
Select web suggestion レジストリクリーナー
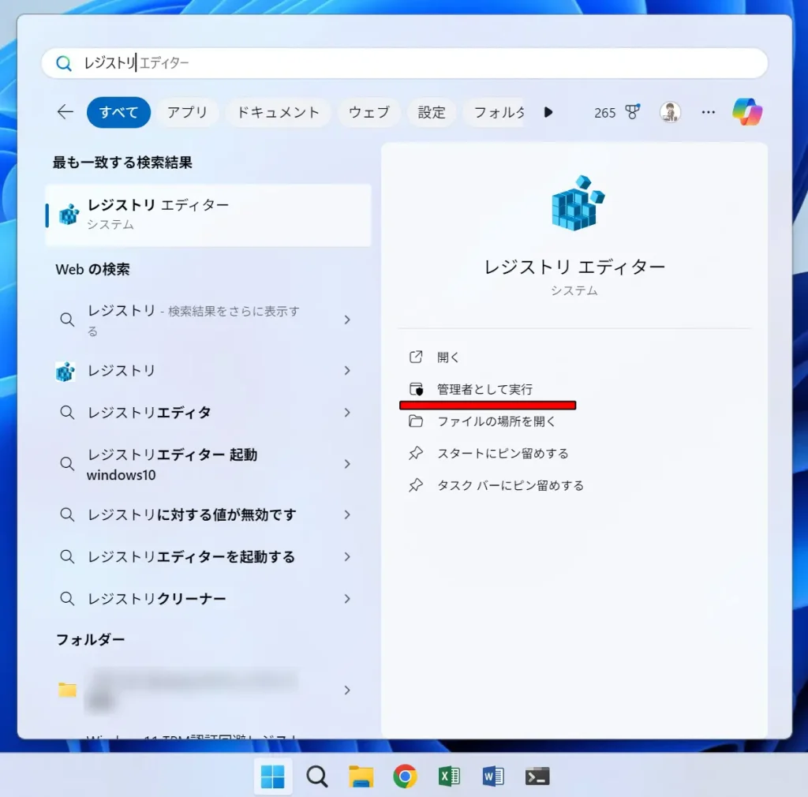157,599
